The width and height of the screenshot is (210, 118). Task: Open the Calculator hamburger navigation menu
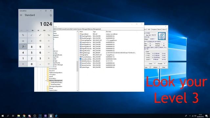point(21,15)
